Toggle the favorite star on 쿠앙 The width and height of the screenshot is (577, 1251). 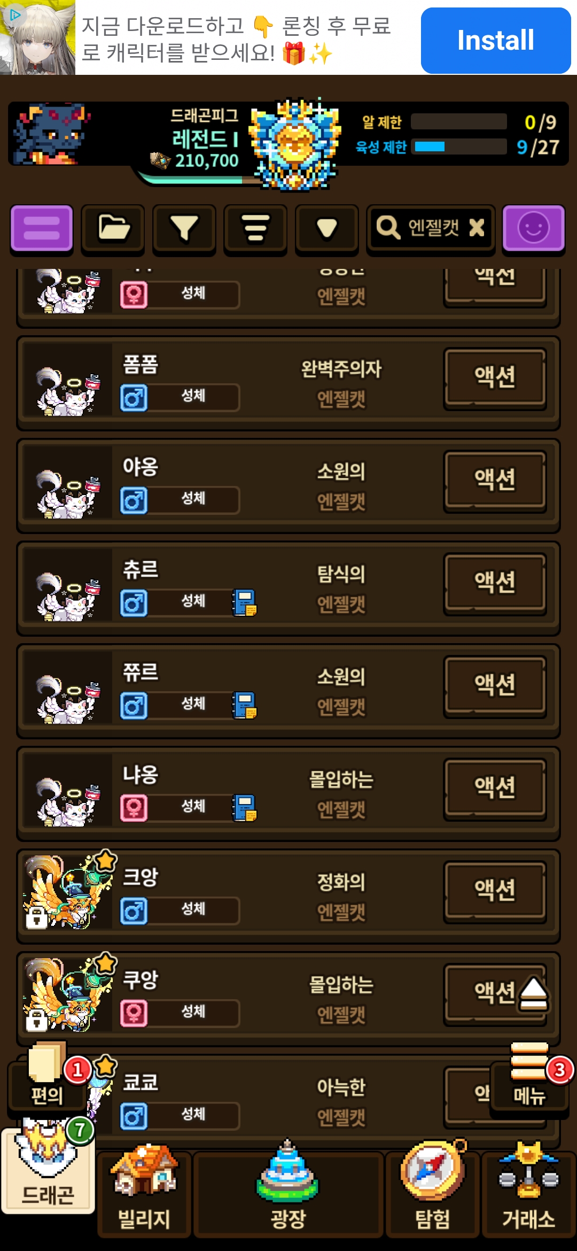tap(106, 963)
